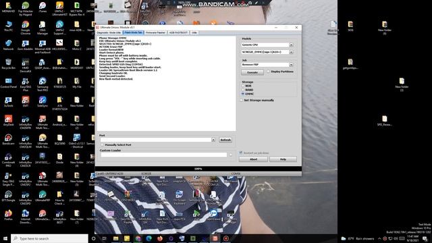Launch UltimateFRP desktop shortcut
The height and width of the screenshot is (243, 432).
point(43,196)
